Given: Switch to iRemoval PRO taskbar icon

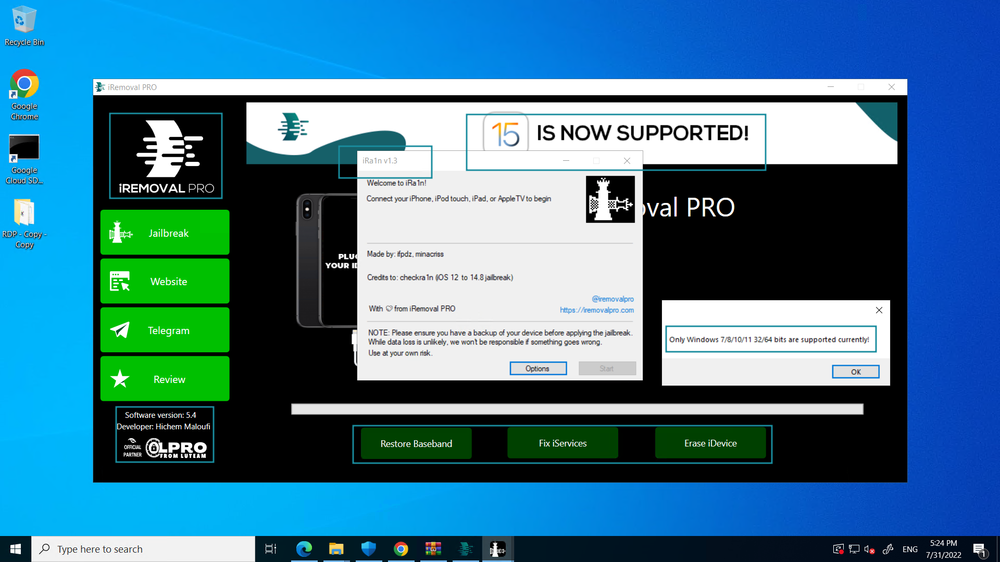Looking at the screenshot, I should coord(466,549).
